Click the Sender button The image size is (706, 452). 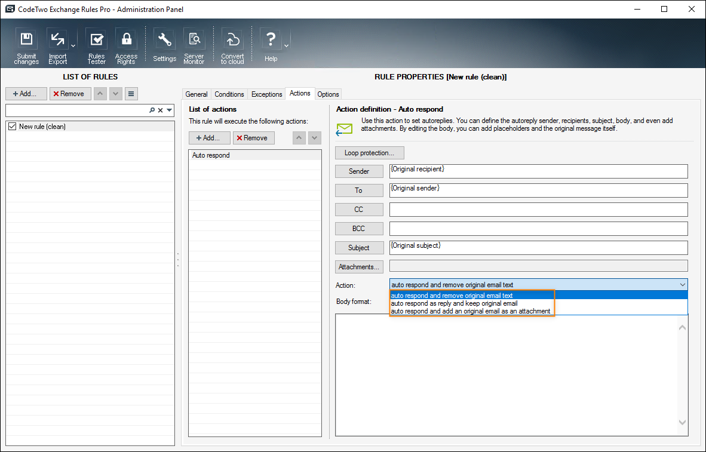359,171
